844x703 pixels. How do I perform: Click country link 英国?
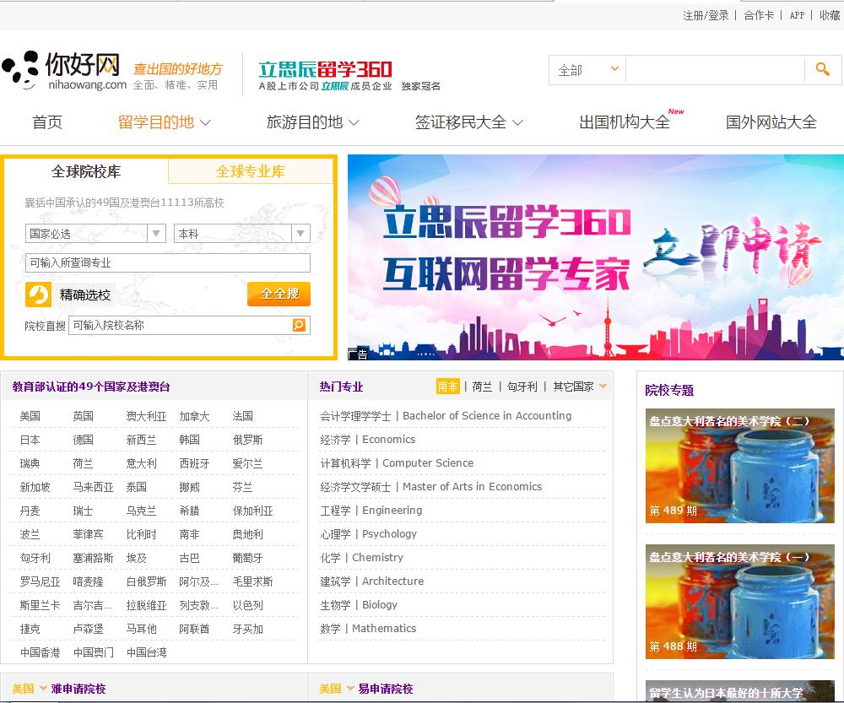pos(84,416)
